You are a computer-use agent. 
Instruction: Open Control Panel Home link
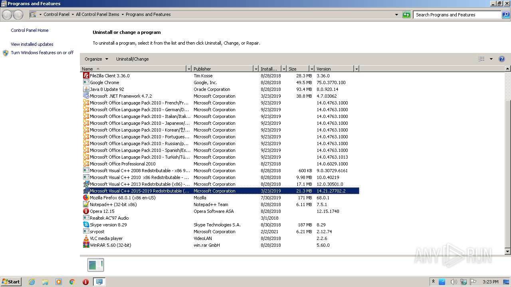point(30,30)
